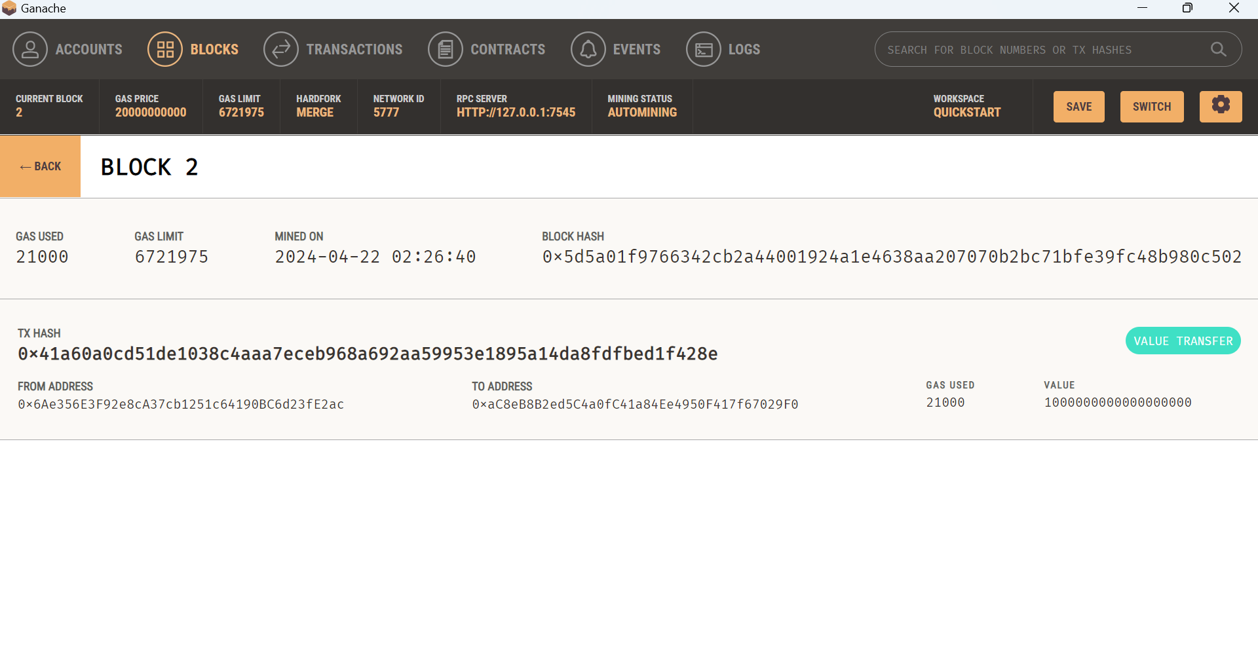Screen dimensions: 1258x651
Task: Click the AUTOMINING mining status
Action: pos(642,112)
